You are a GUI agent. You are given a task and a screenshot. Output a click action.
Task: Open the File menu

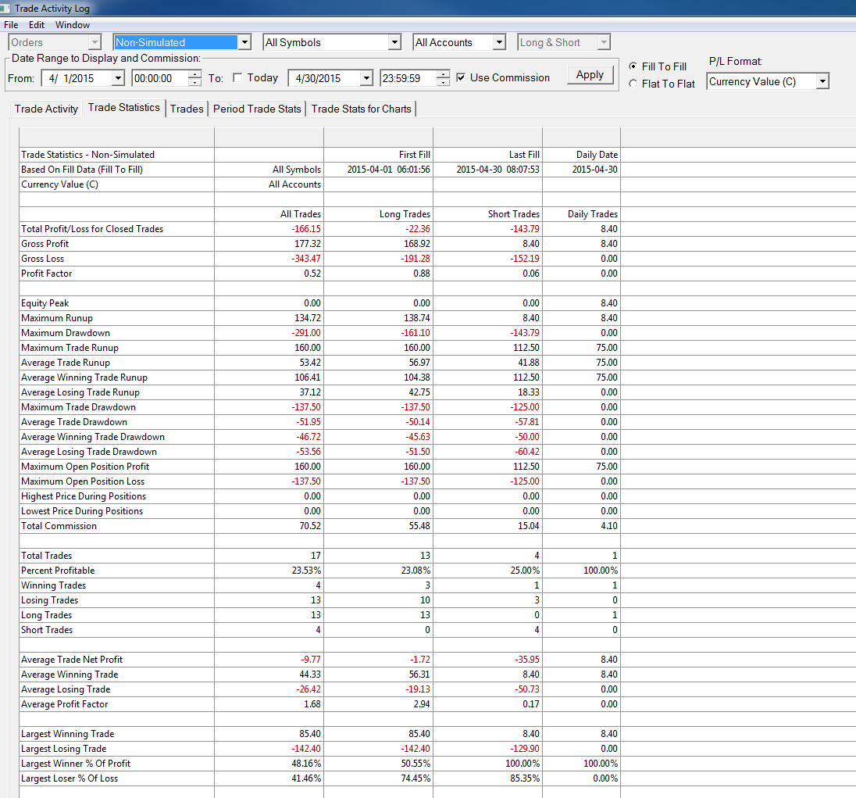pos(11,25)
